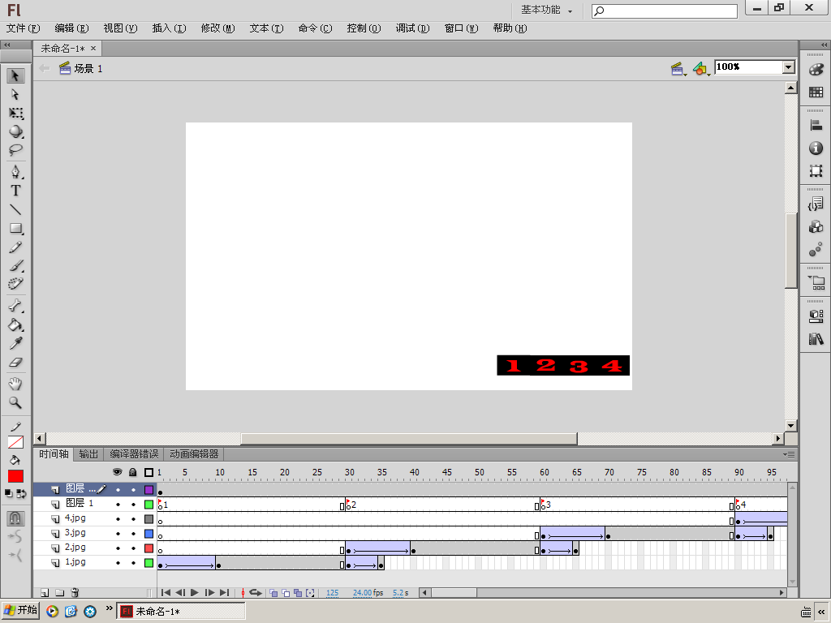Viewport: 831px width, 623px height.
Task: Open the Edit Scene dropdown
Action: pyautogui.click(x=678, y=69)
